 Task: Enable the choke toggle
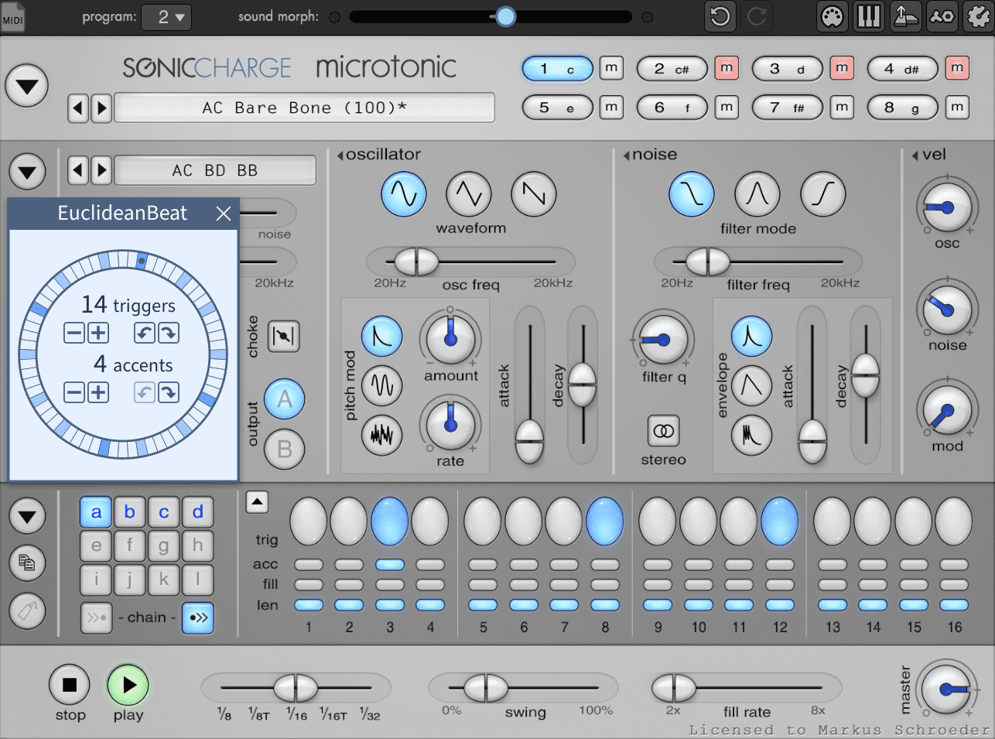(x=283, y=337)
